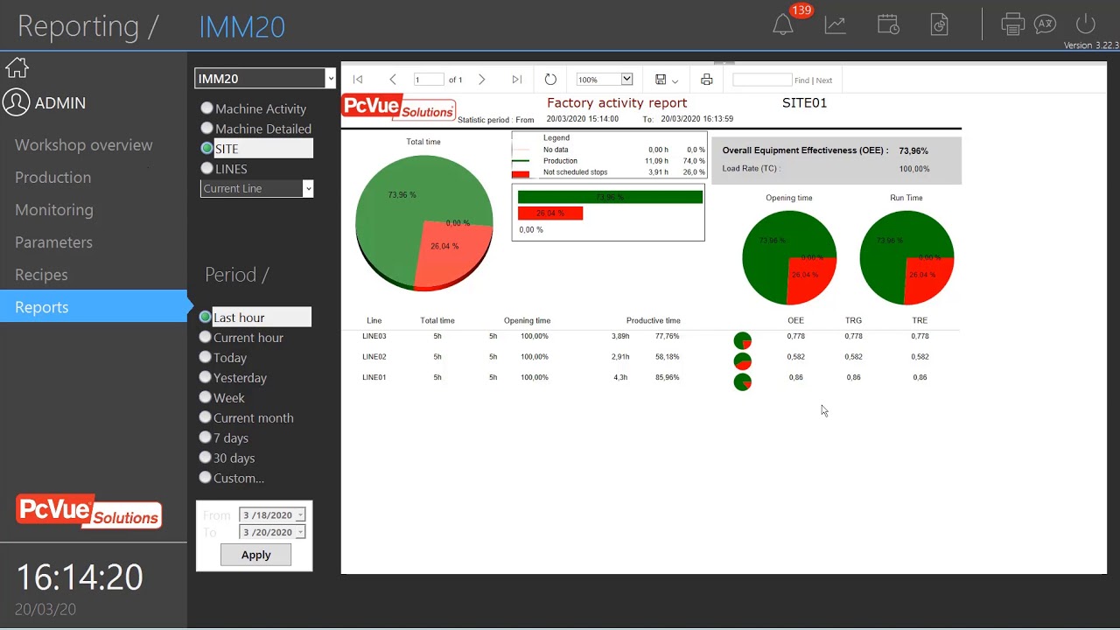Print report from viewer toolbar

pyautogui.click(x=707, y=80)
